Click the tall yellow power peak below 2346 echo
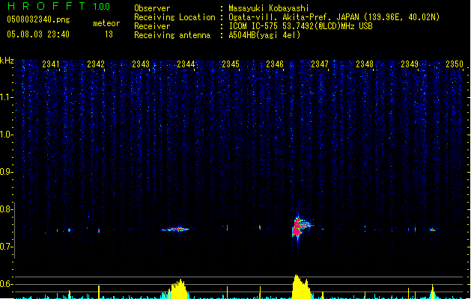This screenshot has width=471, height=299. point(301,287)
